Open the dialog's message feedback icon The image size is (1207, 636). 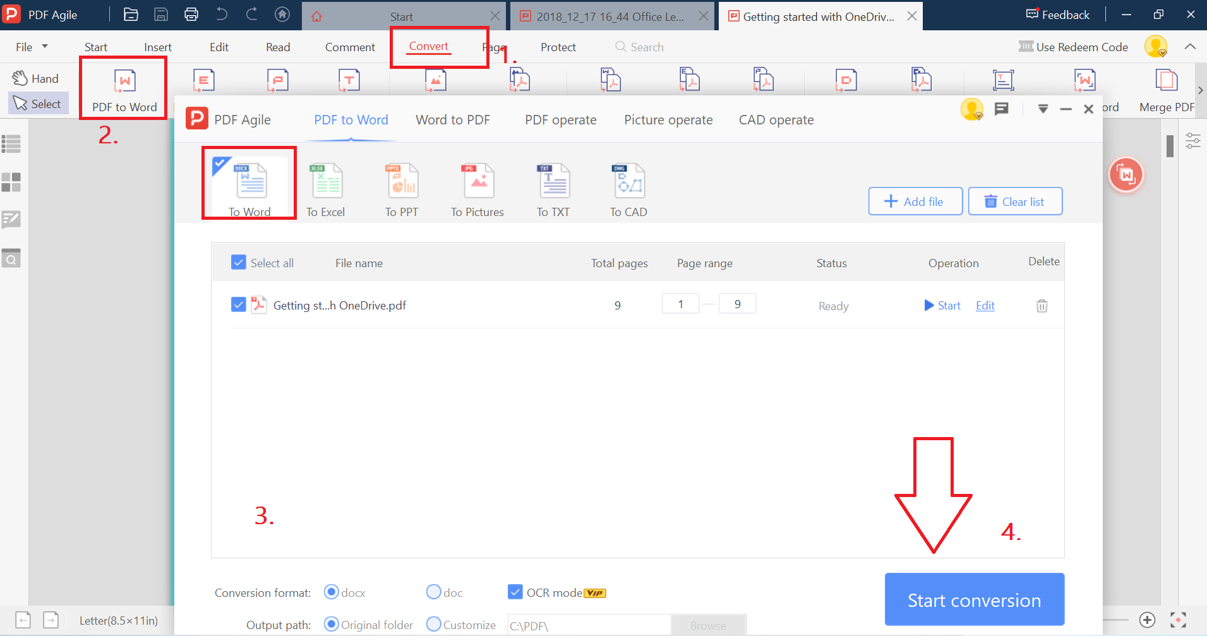1002,109
